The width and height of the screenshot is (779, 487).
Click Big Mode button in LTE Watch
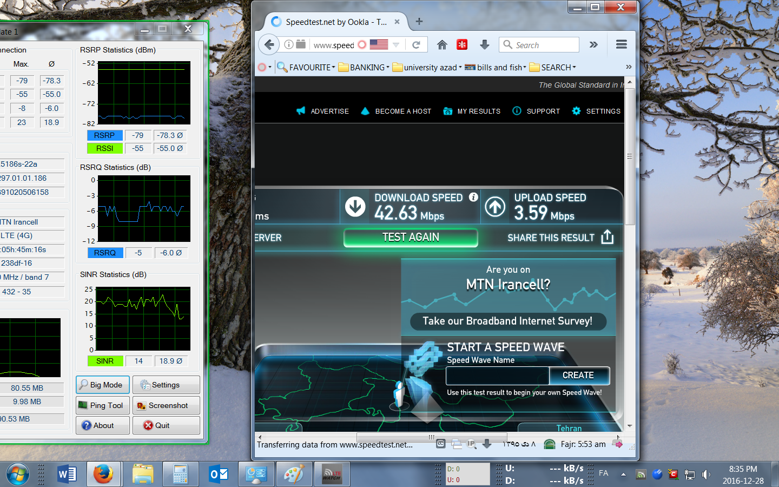point(103,385)
